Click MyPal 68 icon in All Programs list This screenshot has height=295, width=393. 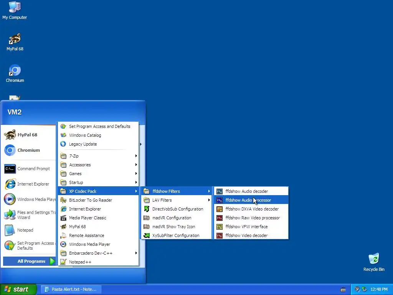[63, 227]
